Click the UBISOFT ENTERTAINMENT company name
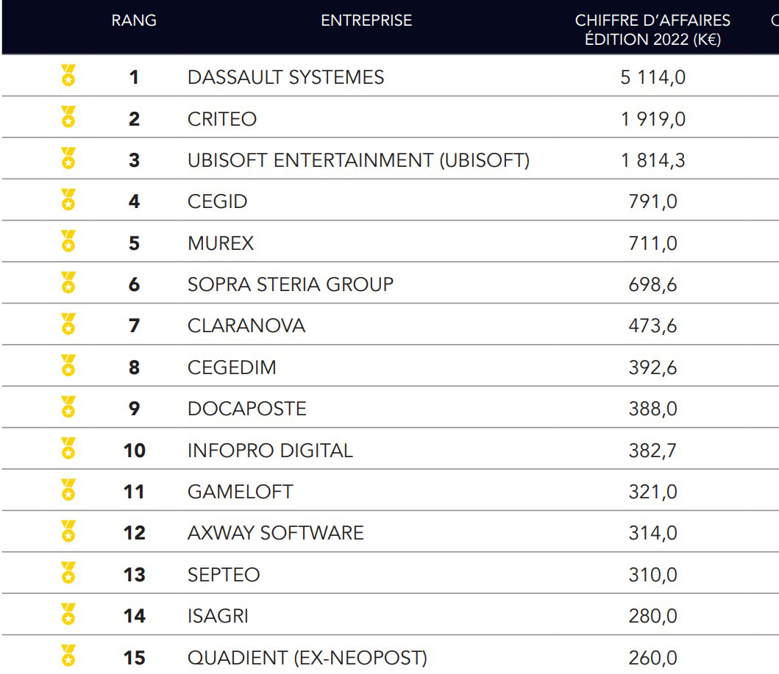The width and height of the screenshot is (779, 674). (x=358, y=160)
